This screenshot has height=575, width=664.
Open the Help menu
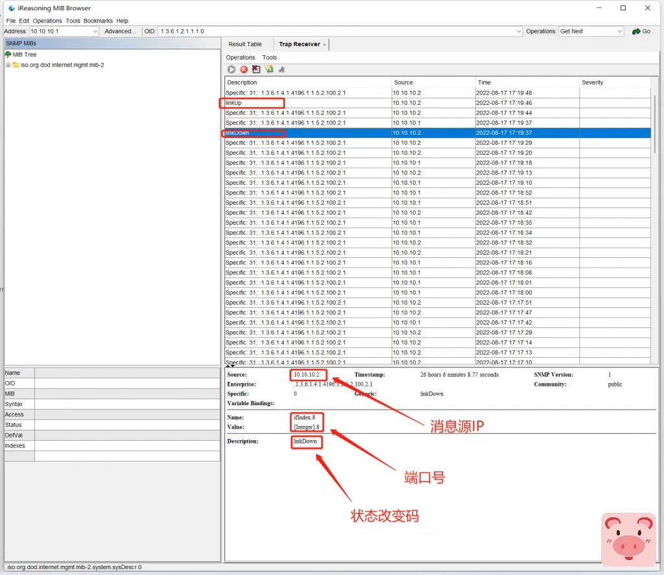pyautogui.click(x=122, y=21)
